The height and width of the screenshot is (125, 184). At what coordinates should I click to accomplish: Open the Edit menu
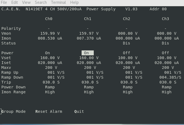point(15,2)
